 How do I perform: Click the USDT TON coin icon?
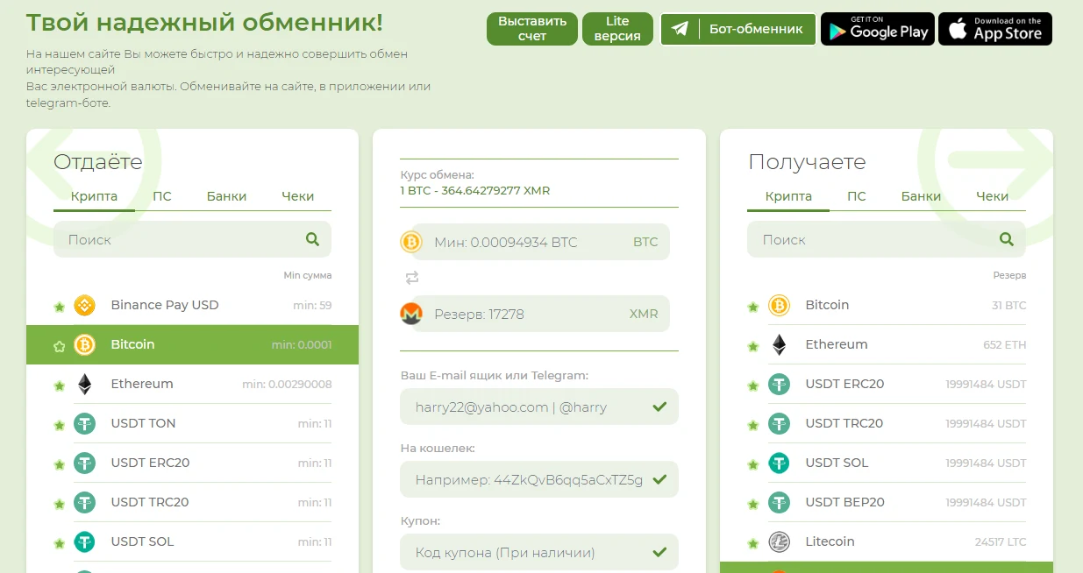pyautogui.click(x=85, y=423)
